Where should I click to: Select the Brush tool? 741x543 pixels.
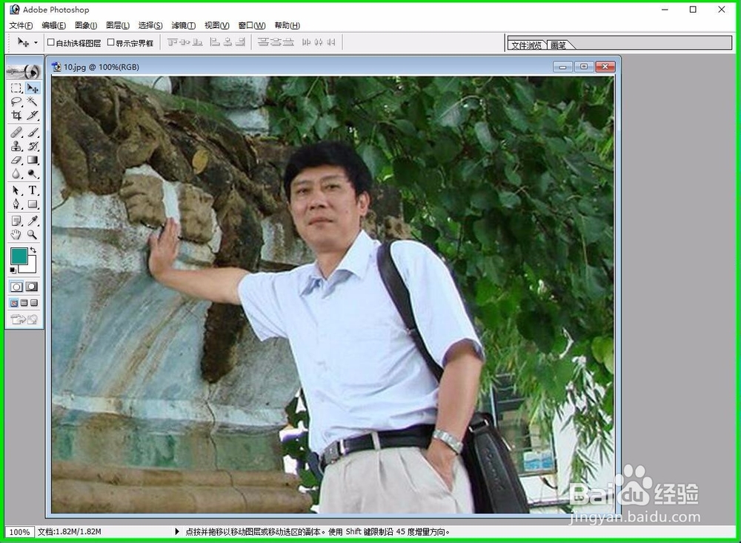(33, 133)
